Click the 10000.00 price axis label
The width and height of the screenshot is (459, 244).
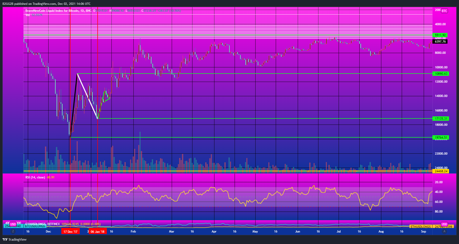pos(441,67)
